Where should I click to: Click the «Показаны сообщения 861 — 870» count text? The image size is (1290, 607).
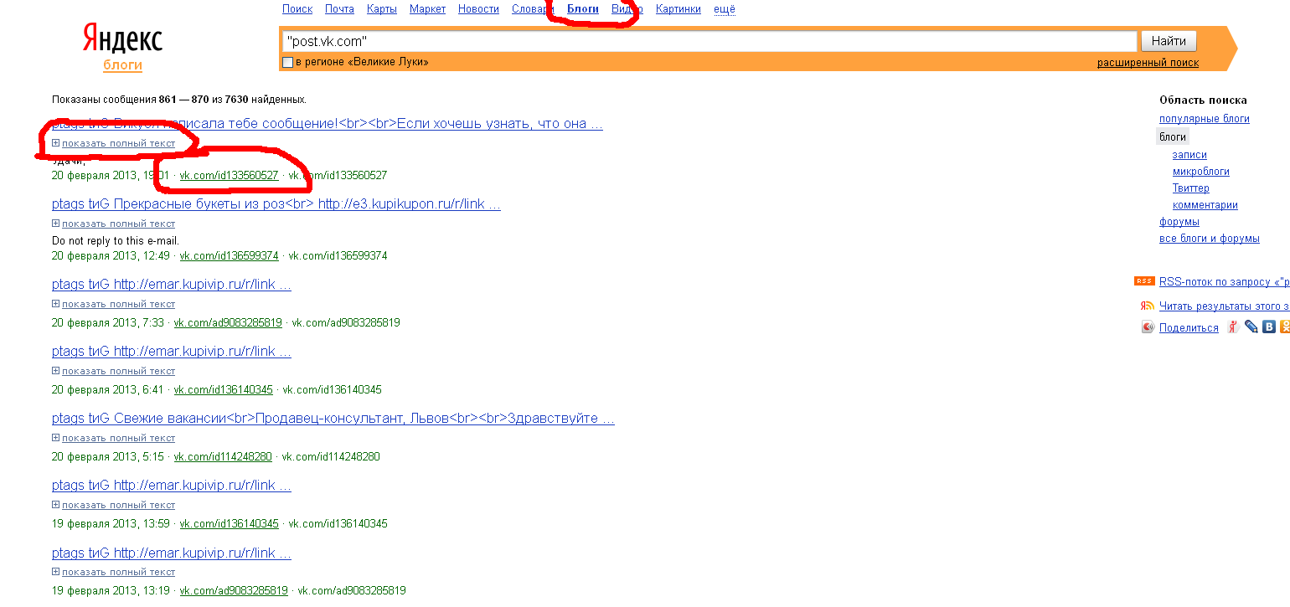(x=179, y=100)
